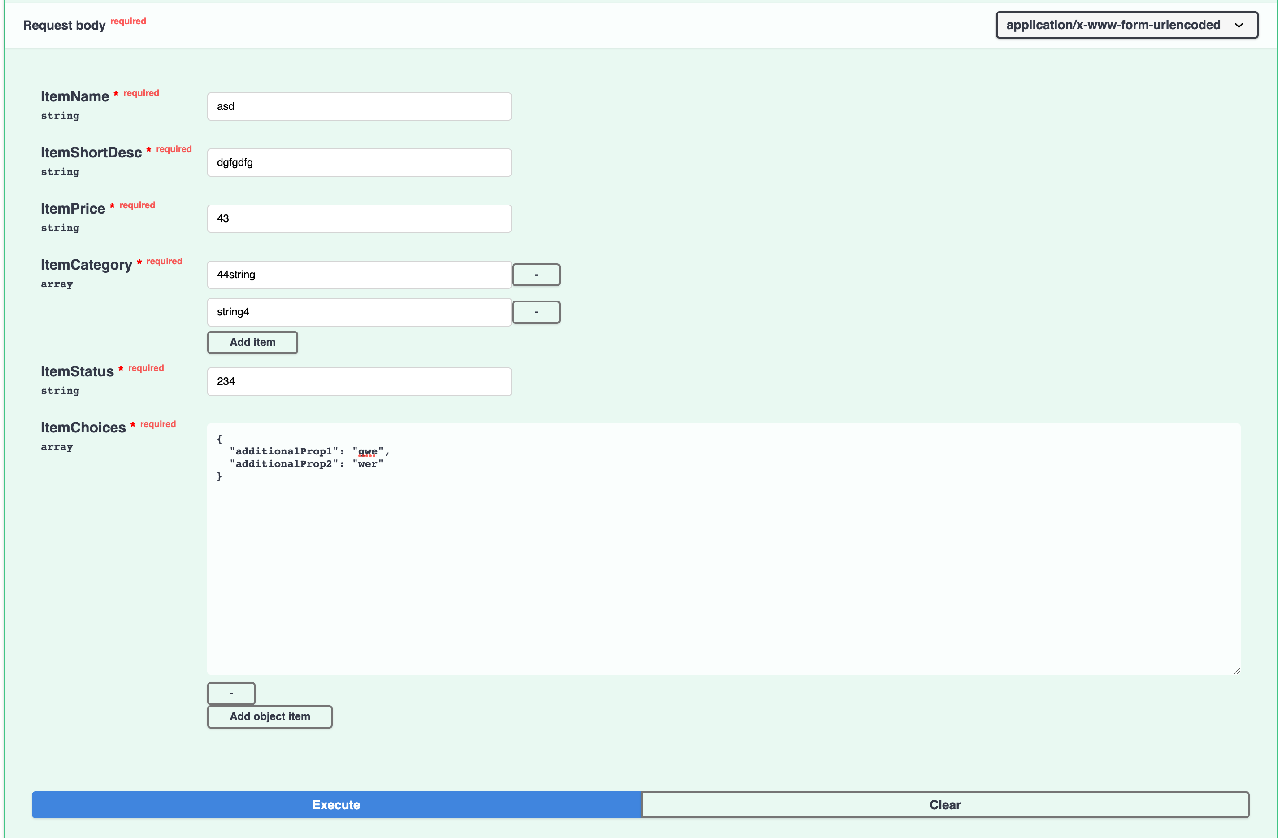
Task: Click the ItemCategory field label
Action: pos(86,264)
